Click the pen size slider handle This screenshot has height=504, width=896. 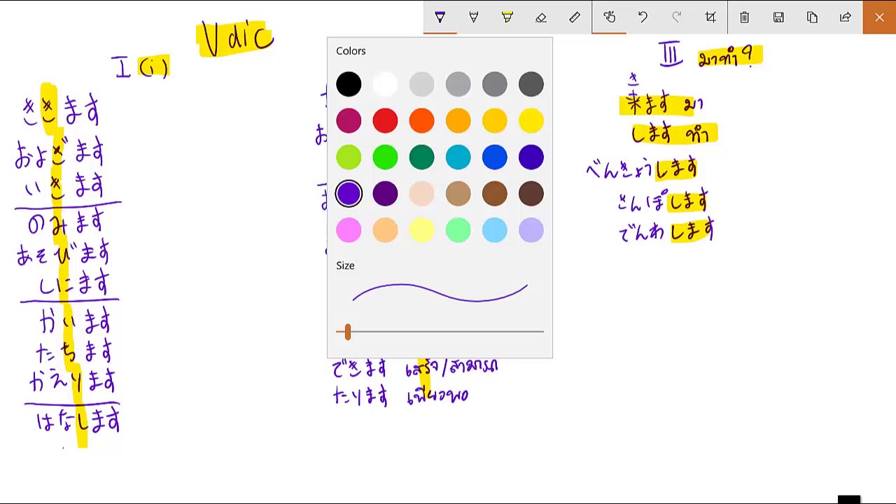pyautogui.click(x=347, y=332)
